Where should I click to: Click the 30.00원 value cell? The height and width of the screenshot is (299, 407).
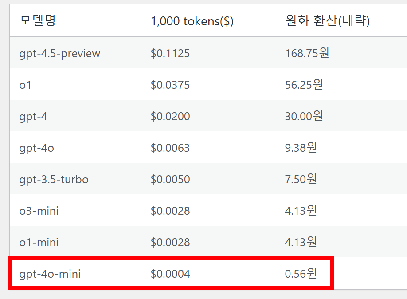304,116
